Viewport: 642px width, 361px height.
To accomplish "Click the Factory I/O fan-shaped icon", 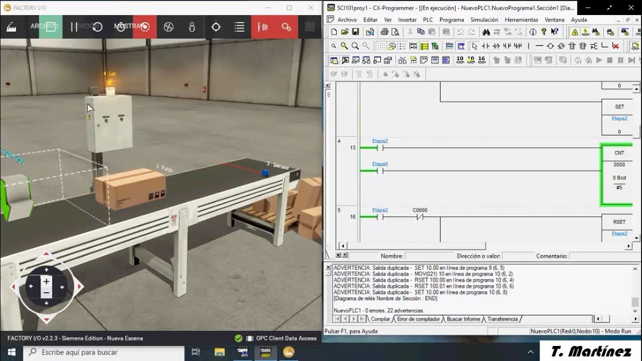I will coord(169,27).
